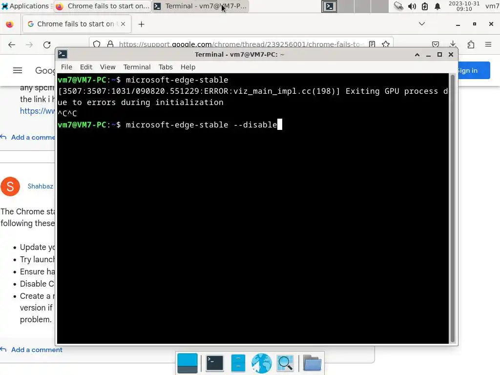This screenshot has width=500, height=375.
Task: Click the date and time clock
Action: (x=464, y=6)
